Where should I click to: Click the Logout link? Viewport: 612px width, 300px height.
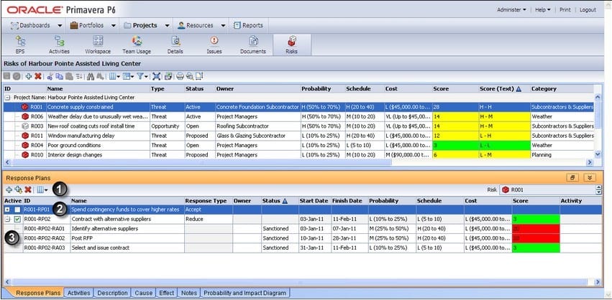click(587, 10)
